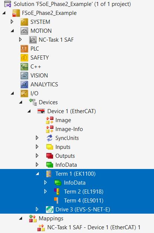Select Term 4 (EL9011) item
The width and height of the screenshot is (154, 233).
tap(84, 201)
